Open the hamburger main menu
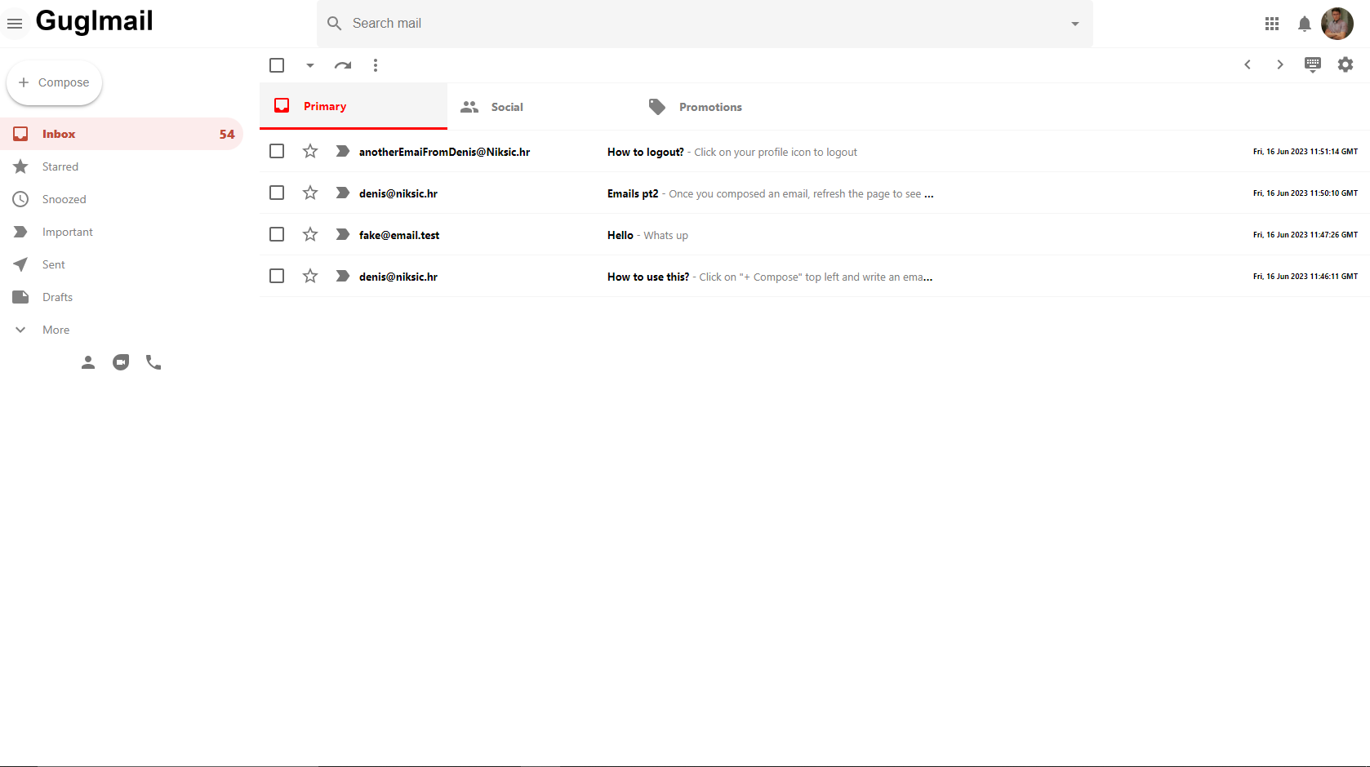1370x767 pixels. click(15, 24)
